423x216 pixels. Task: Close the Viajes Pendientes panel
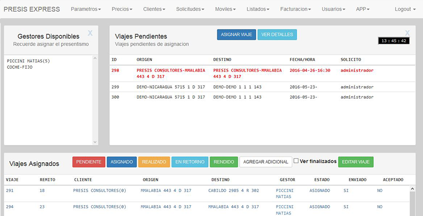point(407,33)
